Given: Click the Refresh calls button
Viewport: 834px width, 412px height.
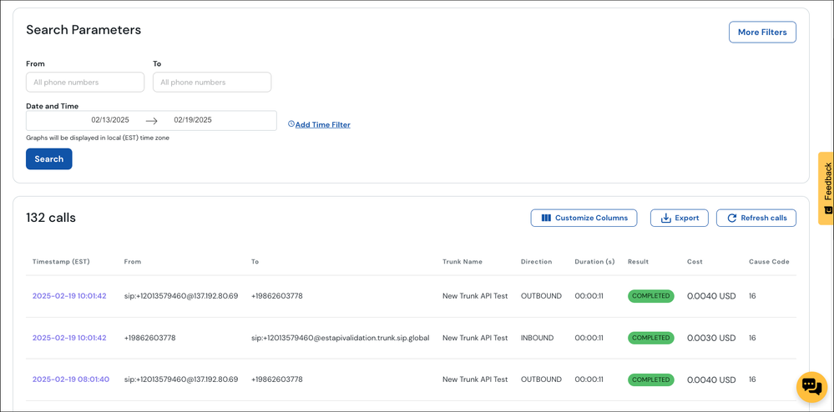Looking at the screenshot, I should [756, 218].
